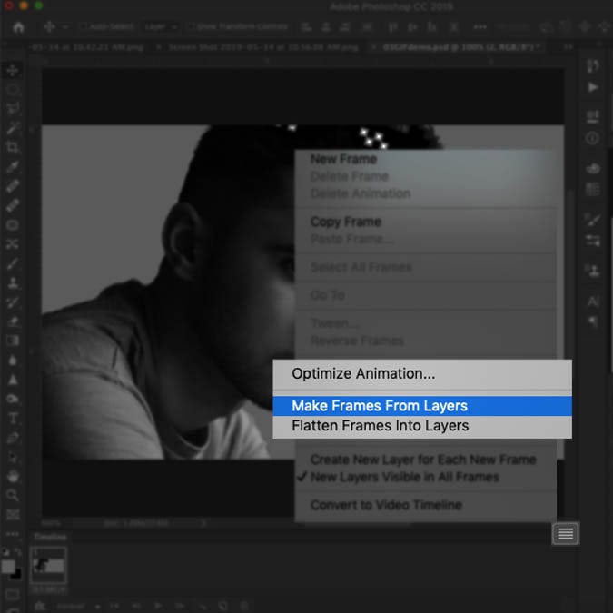
Task: Toggle Show Transform Controls checkbox
Action: 192,27
